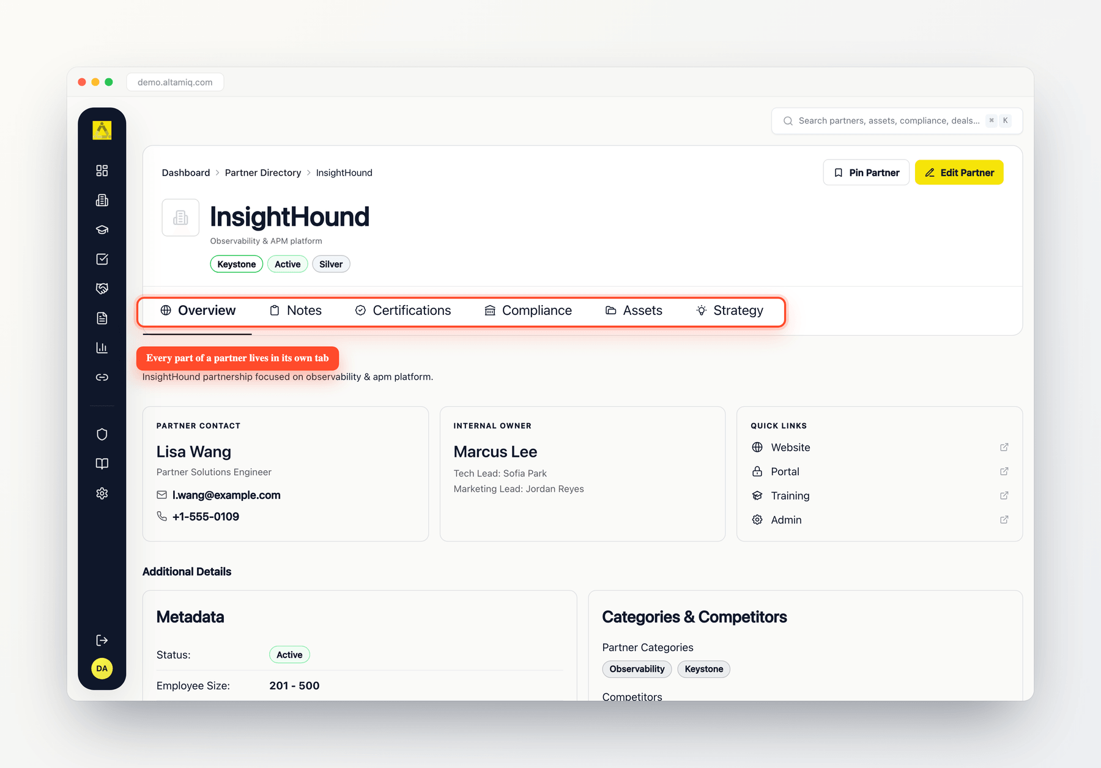1101x768 pixels.
Task: Click the Observability category chip
Action: [637, 669]
